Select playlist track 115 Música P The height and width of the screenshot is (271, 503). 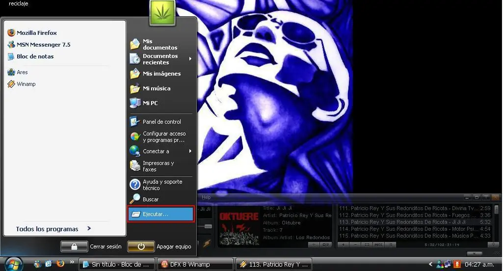tap(415, 236)
